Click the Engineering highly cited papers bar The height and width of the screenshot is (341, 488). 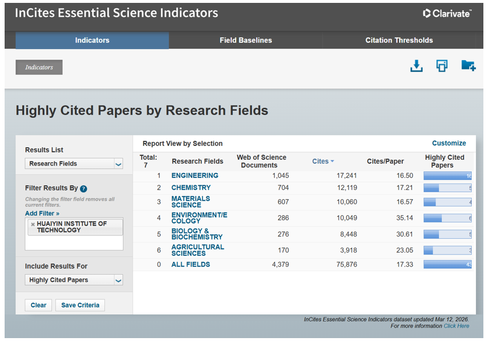point(448,176)
